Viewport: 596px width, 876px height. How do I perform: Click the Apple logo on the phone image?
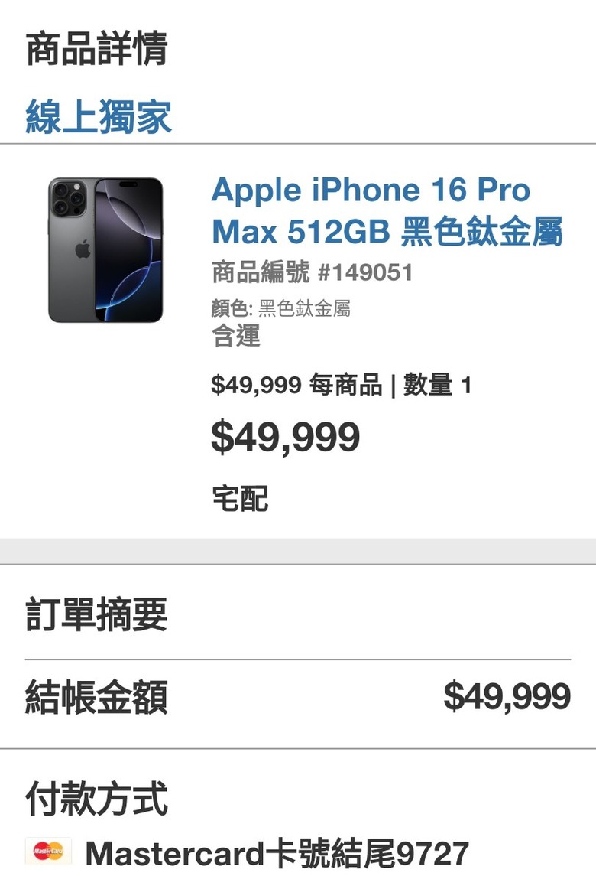tap(83, 249)
